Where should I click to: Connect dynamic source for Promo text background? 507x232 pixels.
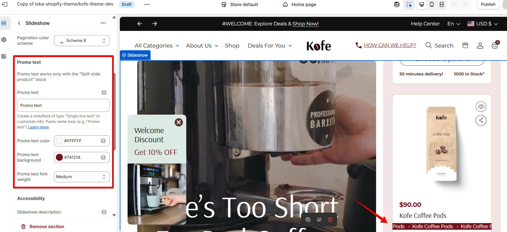click(103, 157)
